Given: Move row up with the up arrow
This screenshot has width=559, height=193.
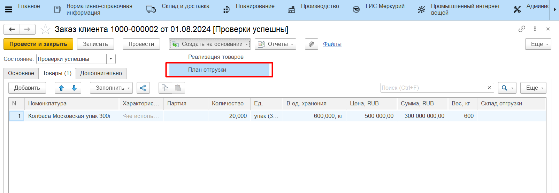Looking at the screenshot, I should [x=61, y=88].
